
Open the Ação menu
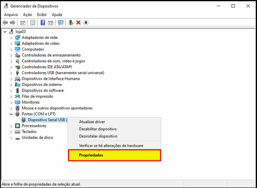tap(27, 15)
